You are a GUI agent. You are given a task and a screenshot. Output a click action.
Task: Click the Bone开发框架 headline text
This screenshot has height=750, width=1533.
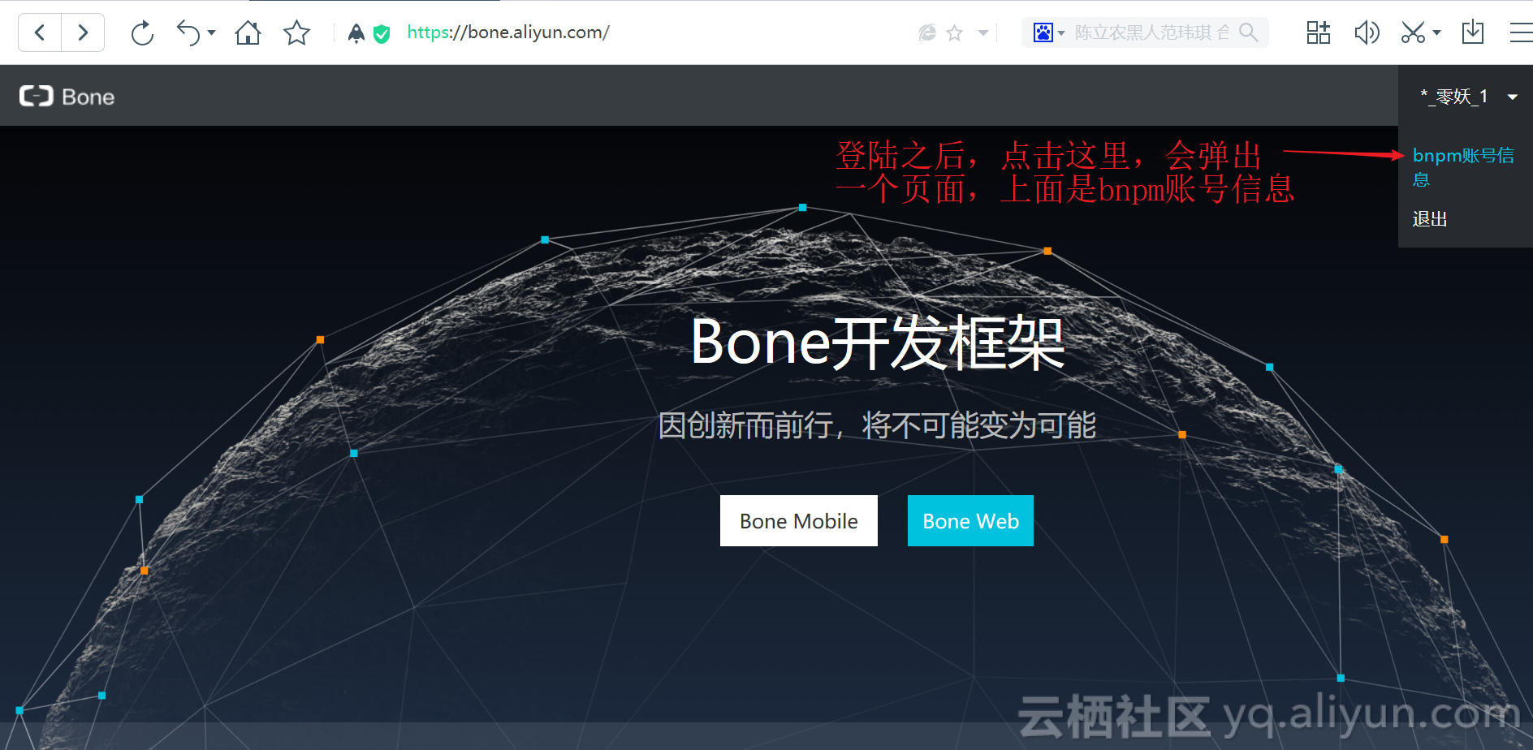tap(878, 343)
